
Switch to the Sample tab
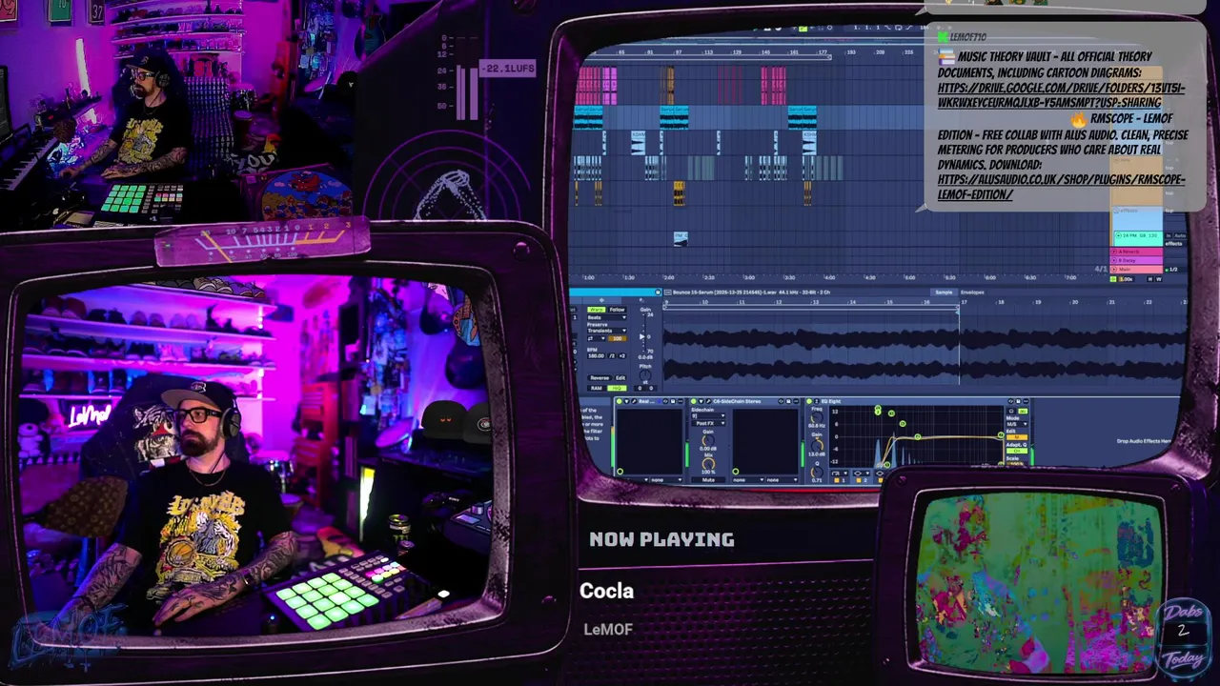[944, 293]
